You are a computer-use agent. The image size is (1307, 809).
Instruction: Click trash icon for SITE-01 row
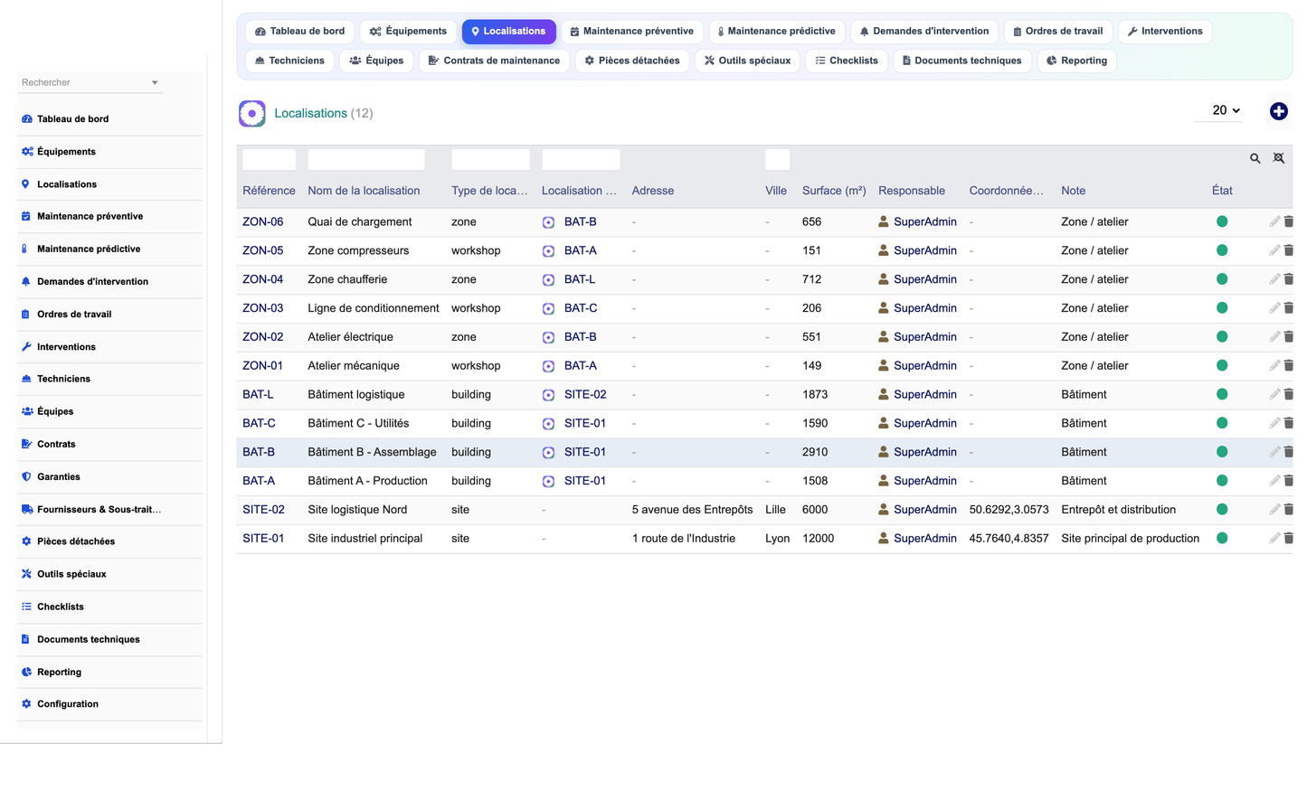coord(1288,538)
